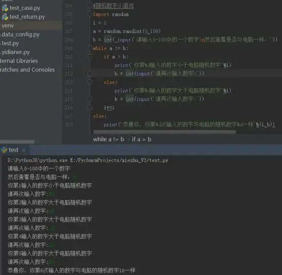Click line number 207 in gutter
The image size is (282, 275).
[69, 31]
